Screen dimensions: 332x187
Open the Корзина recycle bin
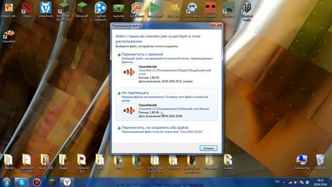tap(320, 162)
